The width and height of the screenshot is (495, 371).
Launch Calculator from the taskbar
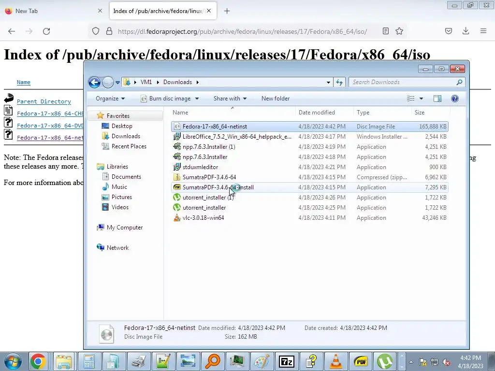pos(89,361)
